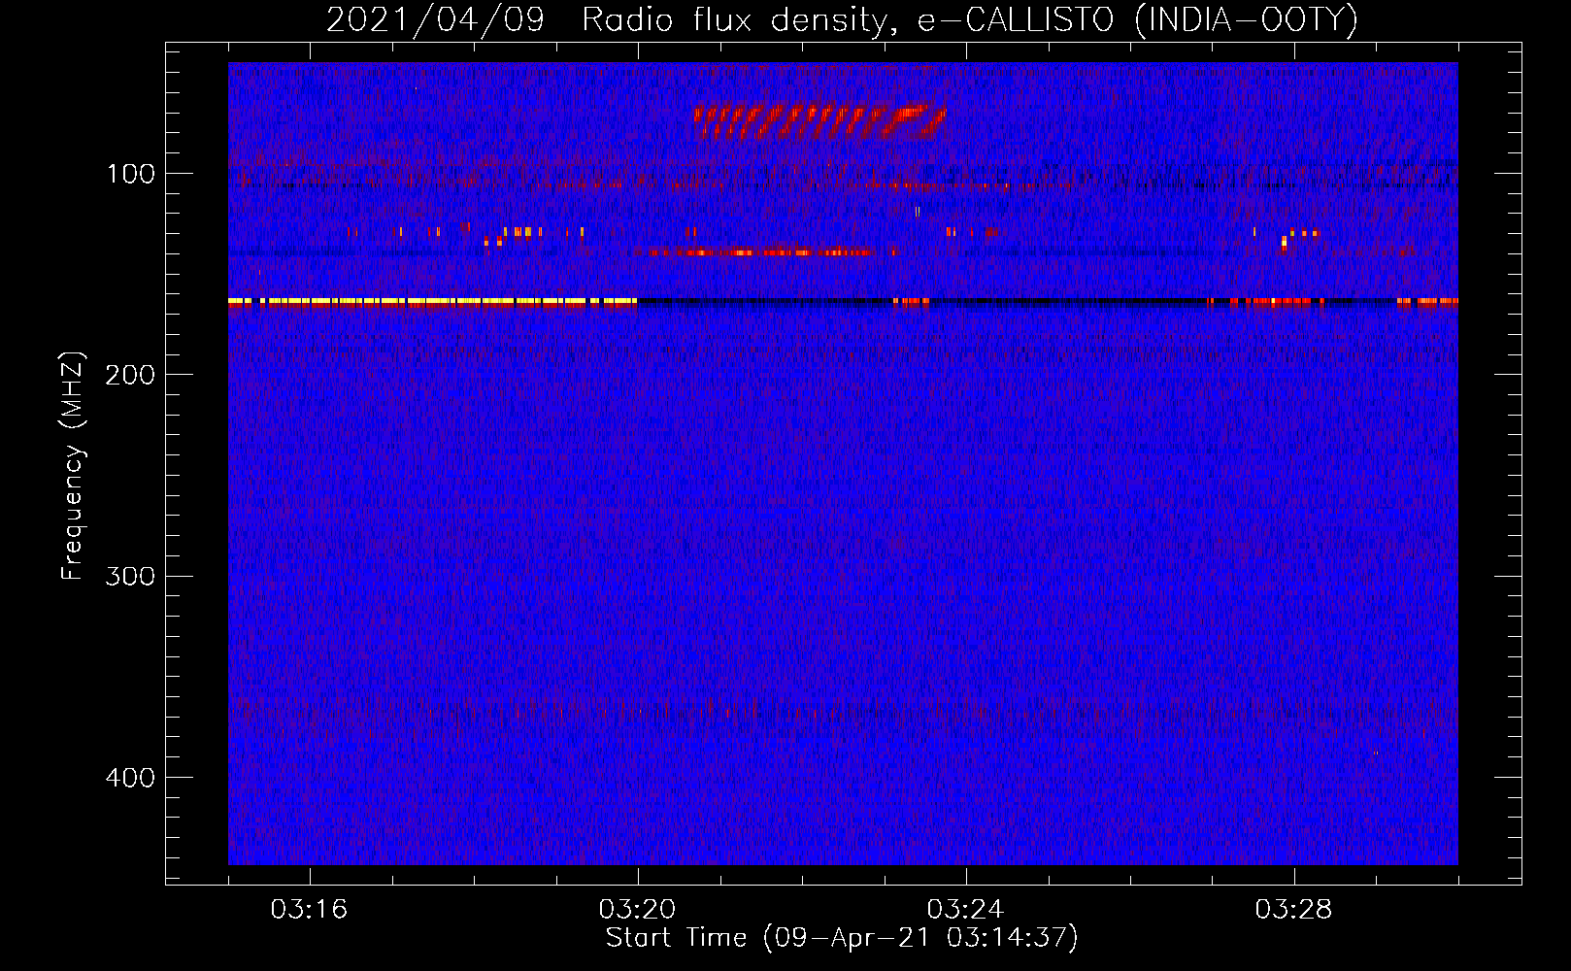Click the striped red burst near 75 MHz
Viewport: 1571px width, 971px height.
pyautogui.click(x=819, y=120)
